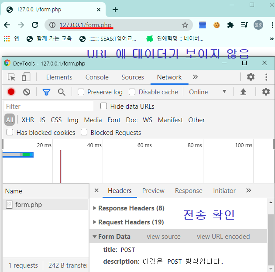Enable the Disable cache checkbox
275x272 pixels.
(x=132, y=92)
